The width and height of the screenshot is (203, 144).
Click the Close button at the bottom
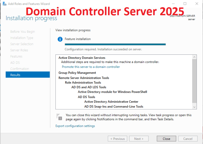pos(166,139)
